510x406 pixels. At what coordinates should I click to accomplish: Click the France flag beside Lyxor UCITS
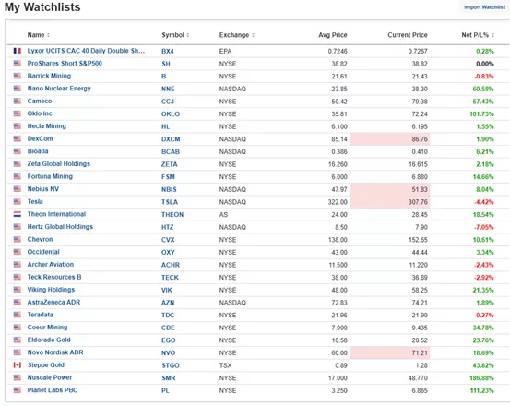click(18, 51)
